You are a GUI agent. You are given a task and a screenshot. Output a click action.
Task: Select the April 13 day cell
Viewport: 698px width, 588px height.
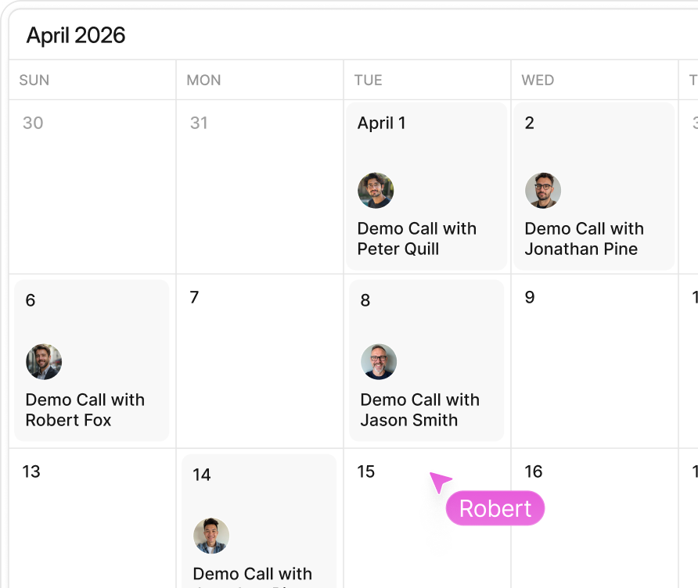coord(92,518)
